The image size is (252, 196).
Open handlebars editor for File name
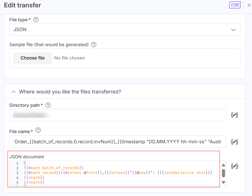click(234, 142)
